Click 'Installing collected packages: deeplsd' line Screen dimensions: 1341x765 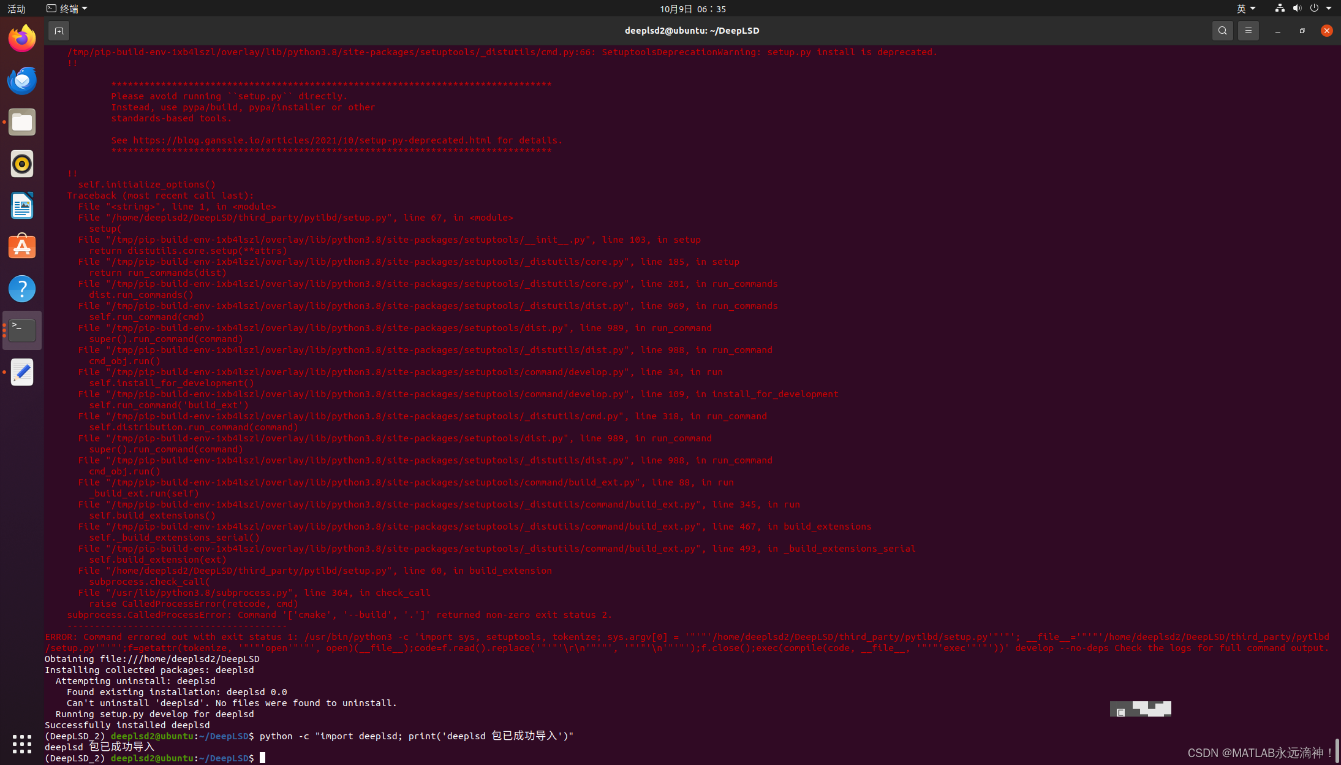point(149,670)
